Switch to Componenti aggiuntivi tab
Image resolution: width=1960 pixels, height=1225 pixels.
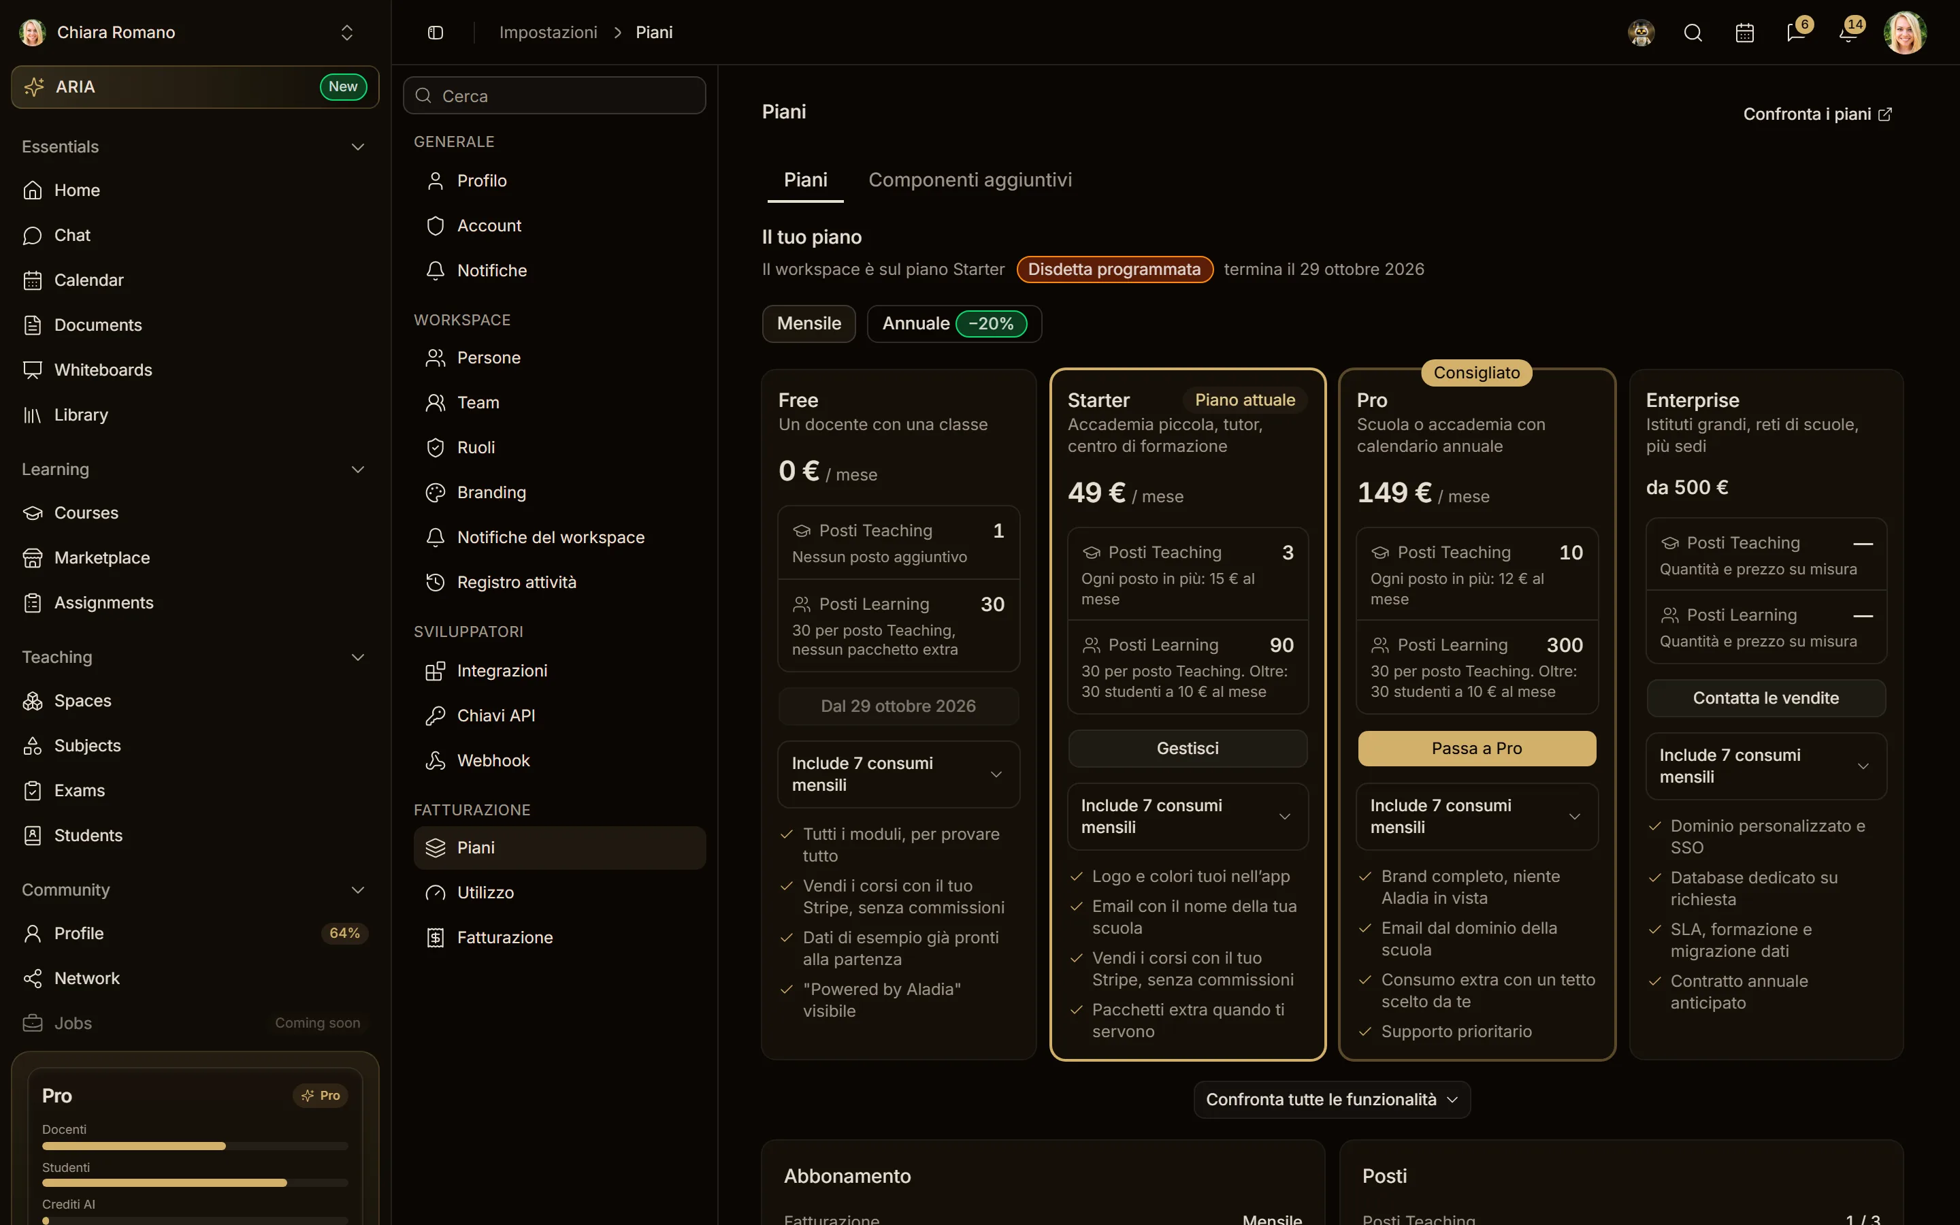(970, 180)
